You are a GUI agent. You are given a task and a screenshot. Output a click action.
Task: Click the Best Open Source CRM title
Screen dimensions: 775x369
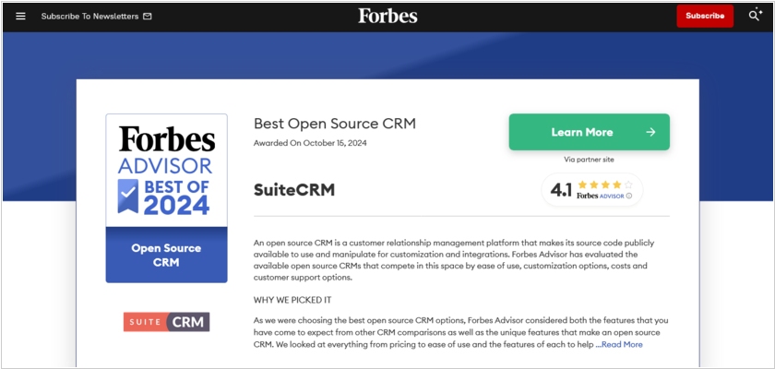pyautogui.click(x=335, y=124)
